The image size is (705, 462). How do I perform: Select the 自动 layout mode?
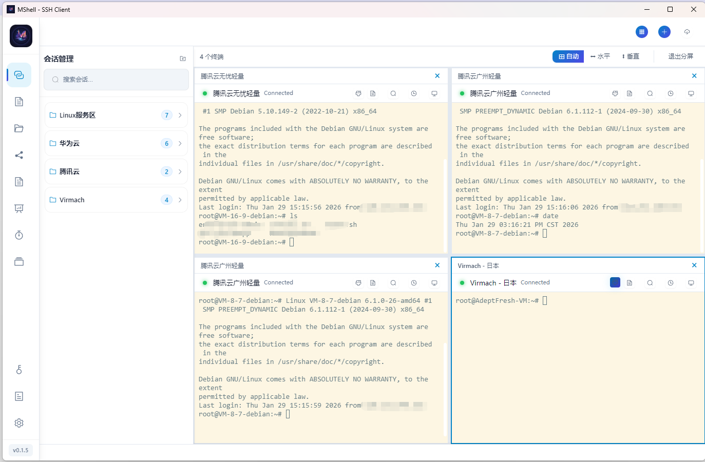click(568, 56)
